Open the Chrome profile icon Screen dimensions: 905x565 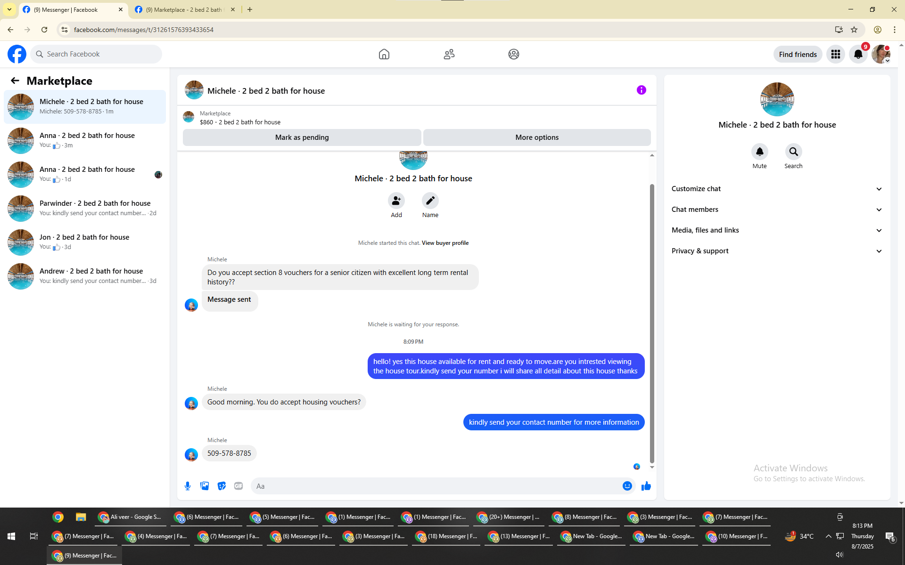pos(878,30)
